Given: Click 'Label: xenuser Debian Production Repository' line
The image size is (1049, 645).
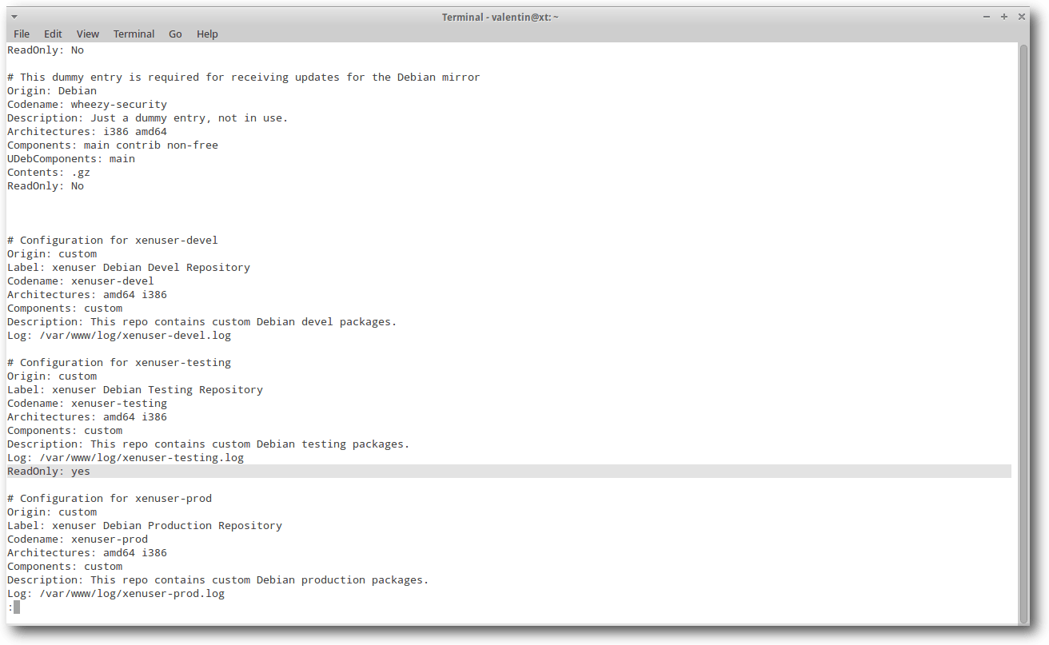Looking at the screenshot, I should pyautogui.click(x=145, y=525).
